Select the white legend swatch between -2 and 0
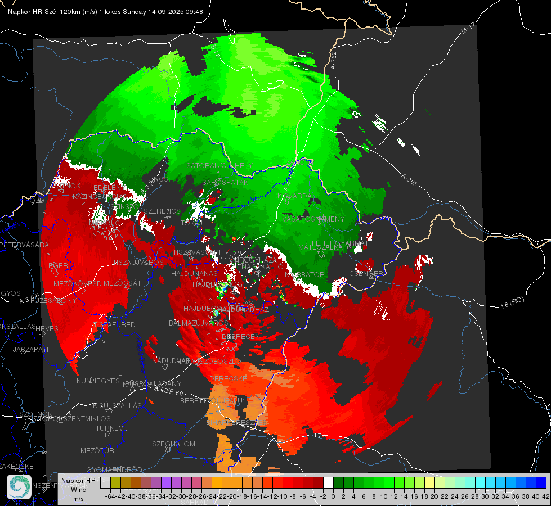Screen dimensions: 551x506 [328, 482]
